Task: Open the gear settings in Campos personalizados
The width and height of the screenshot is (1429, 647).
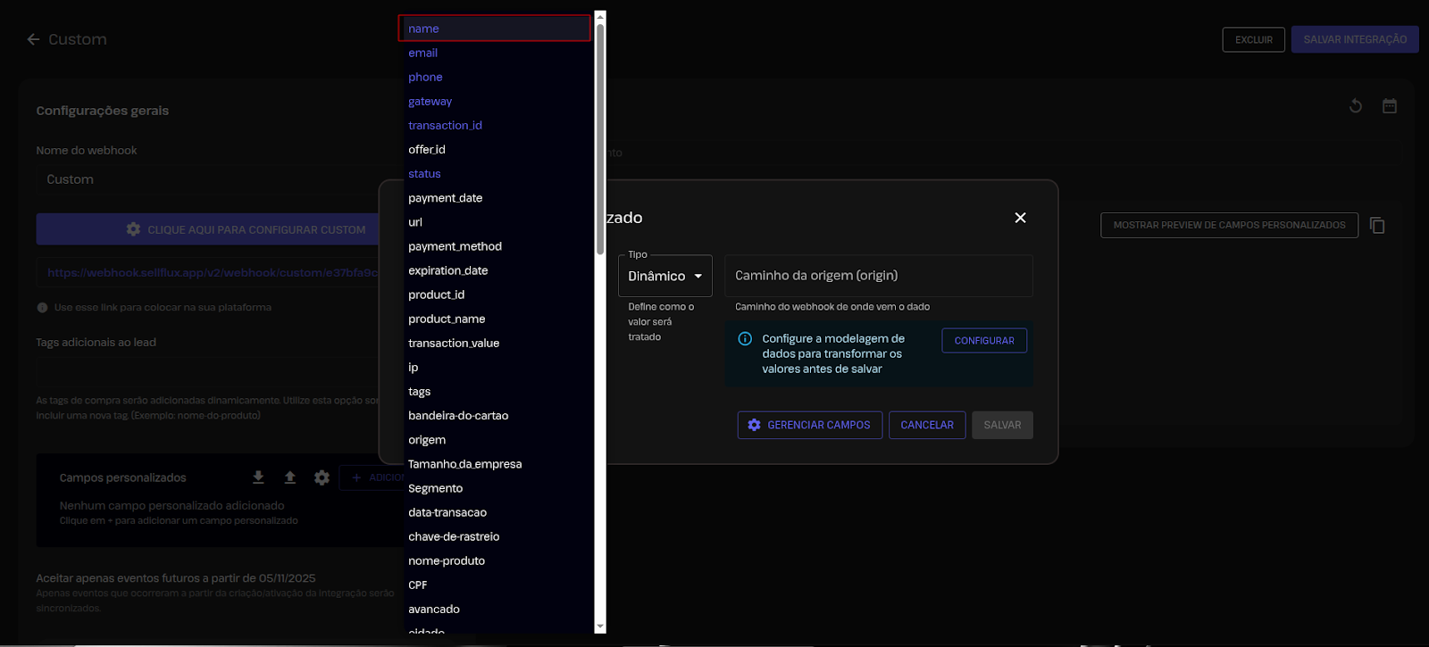Action: [x=322, y=477]
